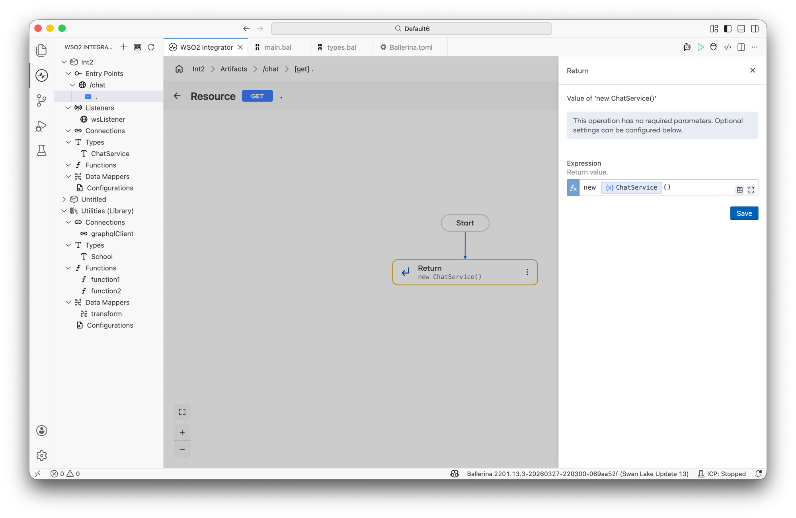The height and width of the screenshot is (518, 796).
Task: Close the Return side panel
Action: click(753, 70)
